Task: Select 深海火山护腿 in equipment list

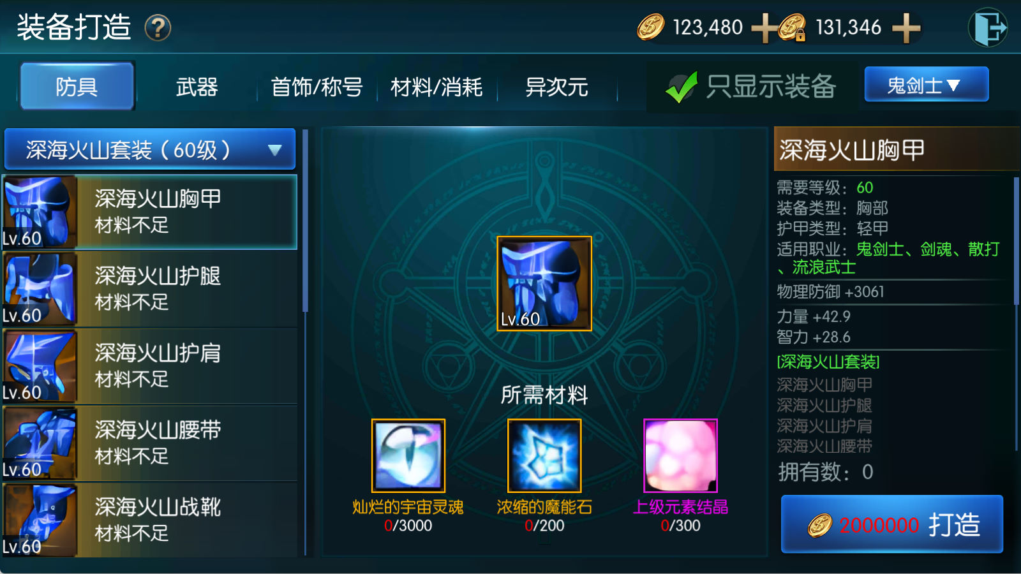Action: (x=151, y=289)
